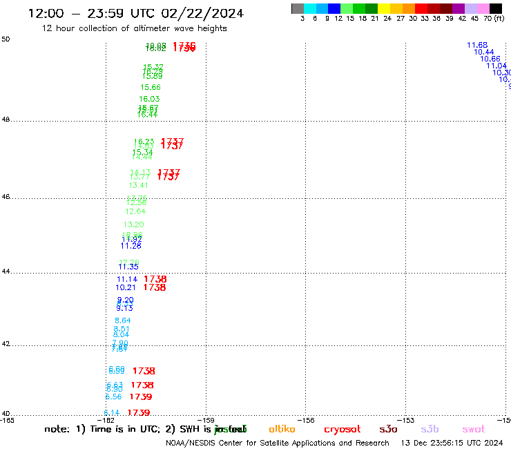The width and height of the screenshot is (511, 449).
Task: Click the blue value 10.44
Action: [483, 52]
